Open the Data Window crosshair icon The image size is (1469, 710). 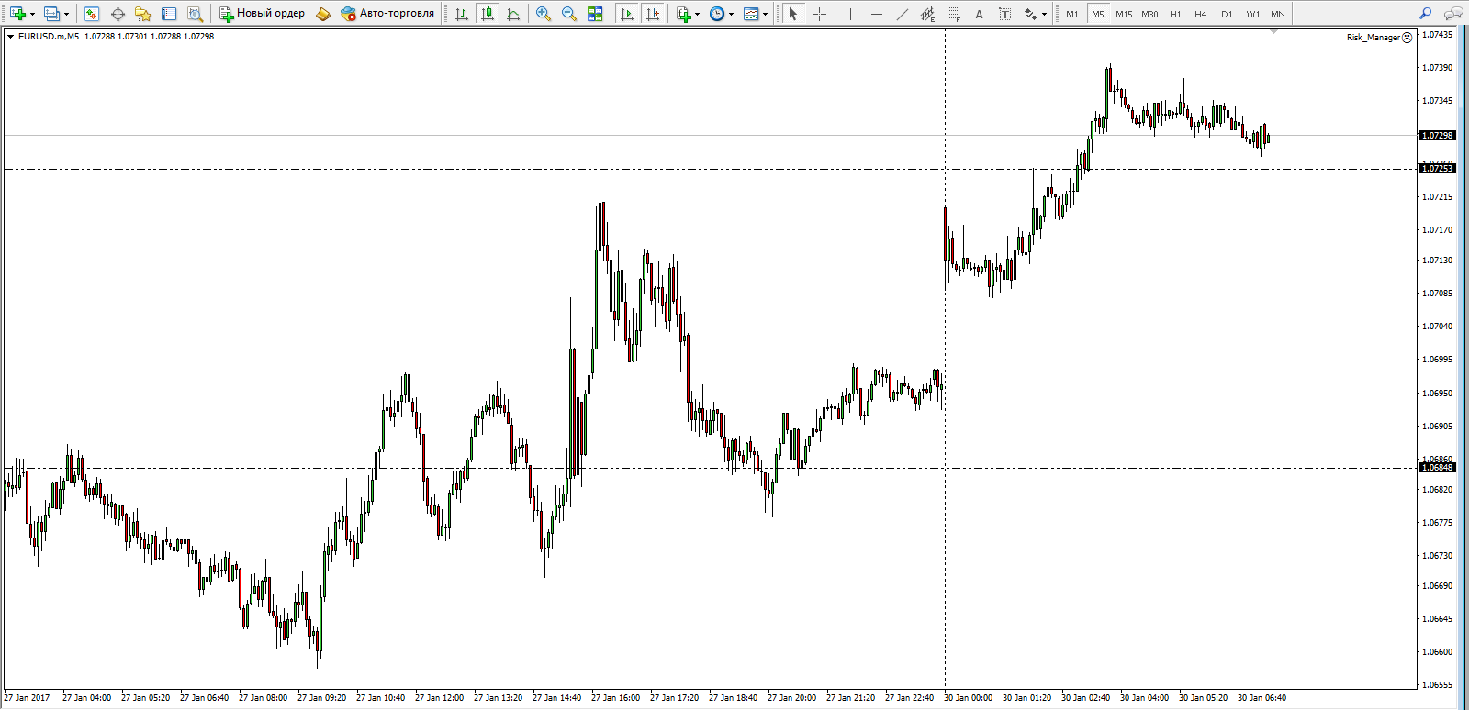pyautogui.click(x=118, y=14)
